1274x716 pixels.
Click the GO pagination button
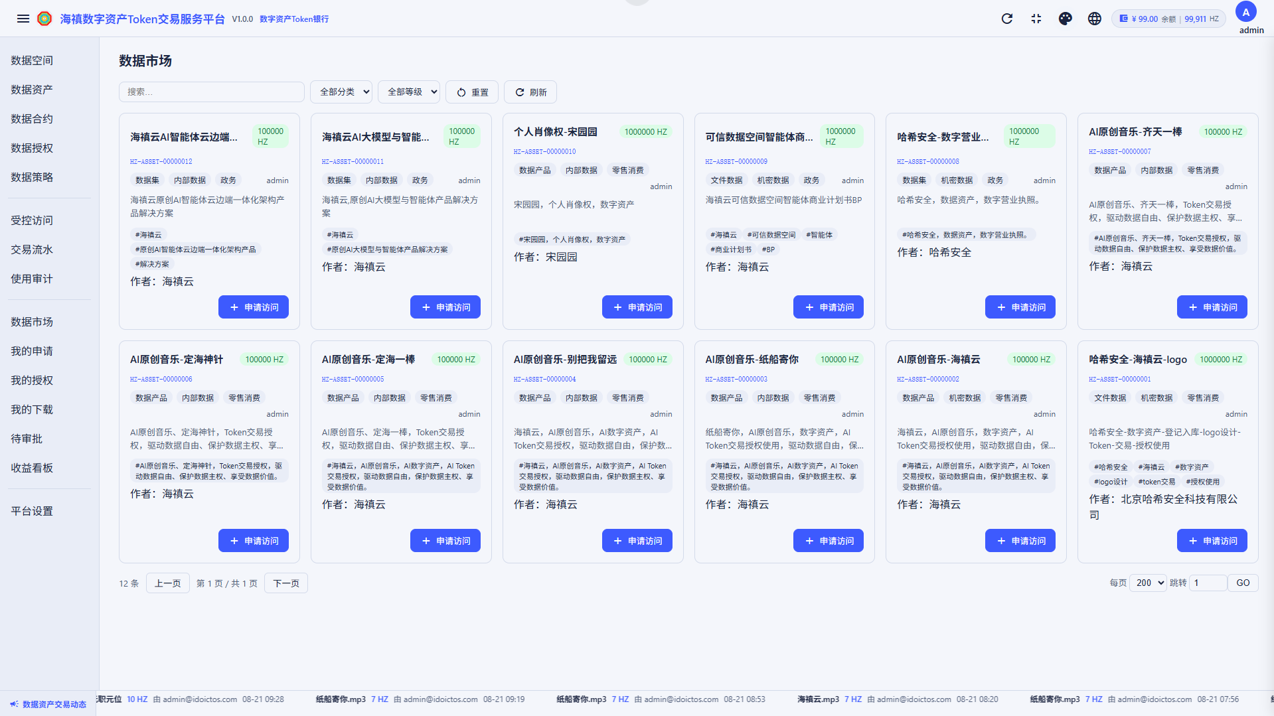click(x=1243, y=583)
